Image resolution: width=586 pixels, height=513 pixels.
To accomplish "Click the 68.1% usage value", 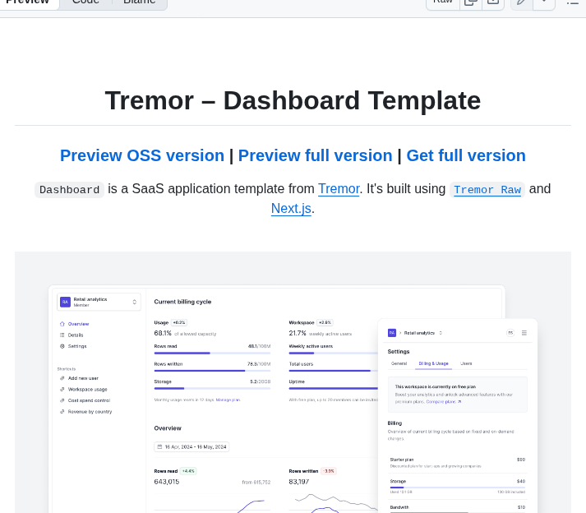I will (163, 333).
